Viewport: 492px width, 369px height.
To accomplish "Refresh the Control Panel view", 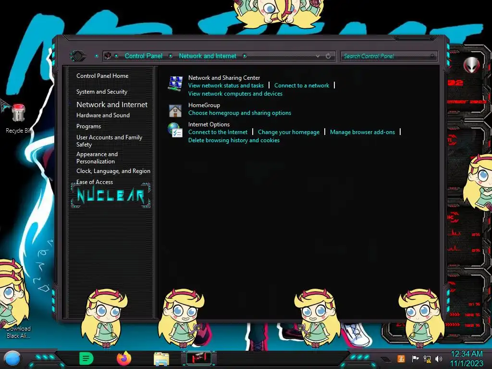I will [x=328, y=56].
